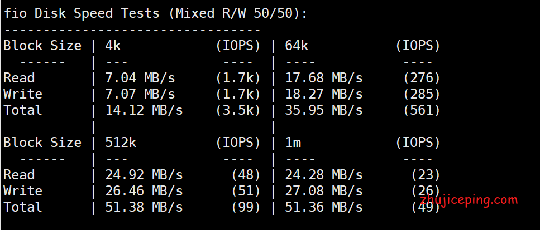Click the zhujiceping.com watermark text
Image resolution: width=540 pixels, height=230 pixels.
(x=469, y=200)
